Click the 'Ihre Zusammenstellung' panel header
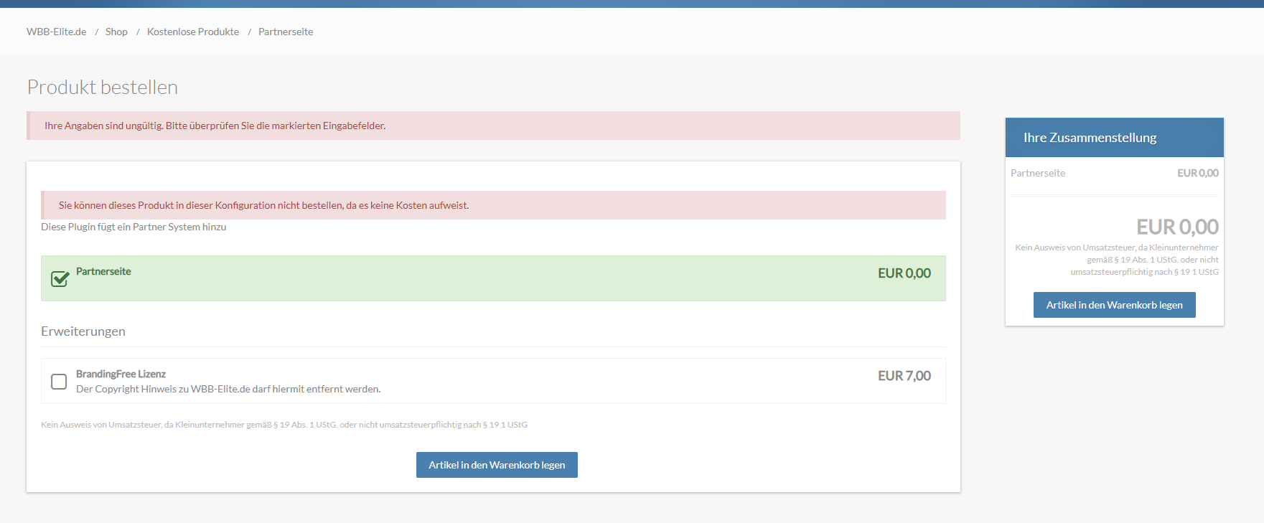The height and width of the screenshot is (523, 1264). 1090,138
